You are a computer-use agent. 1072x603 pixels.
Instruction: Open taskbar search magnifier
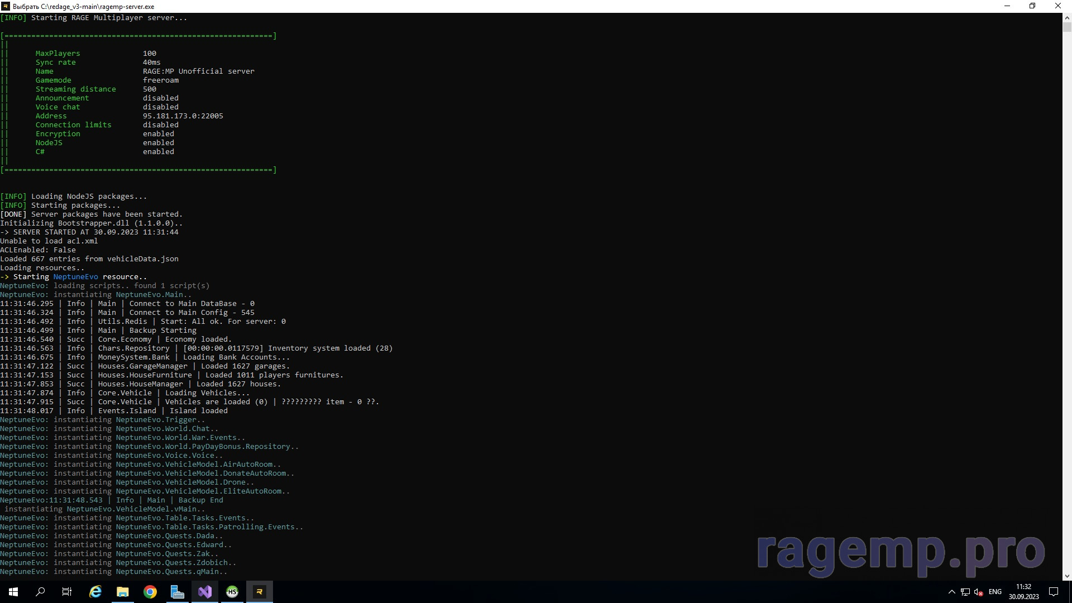click(x=40, y=592)
